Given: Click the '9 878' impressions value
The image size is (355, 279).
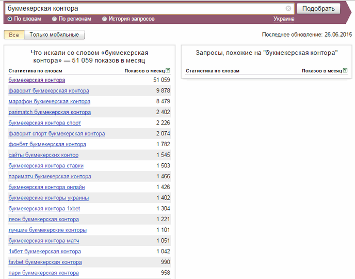Looking at the screenshot, I should pyautogui.click(x=163, y=90).
